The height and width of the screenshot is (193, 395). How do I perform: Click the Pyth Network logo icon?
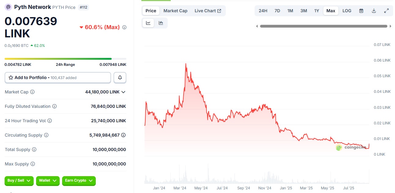coord(8,7)
